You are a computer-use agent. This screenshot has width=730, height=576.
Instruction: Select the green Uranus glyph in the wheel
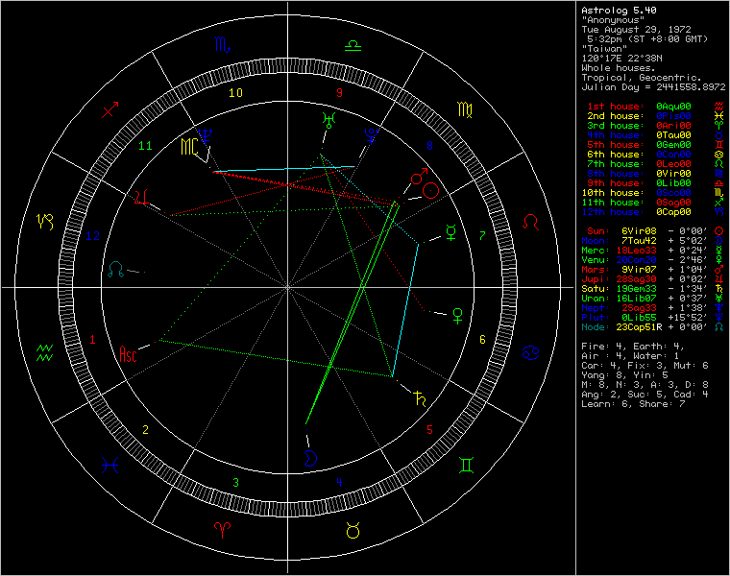[x=328, y=119]
